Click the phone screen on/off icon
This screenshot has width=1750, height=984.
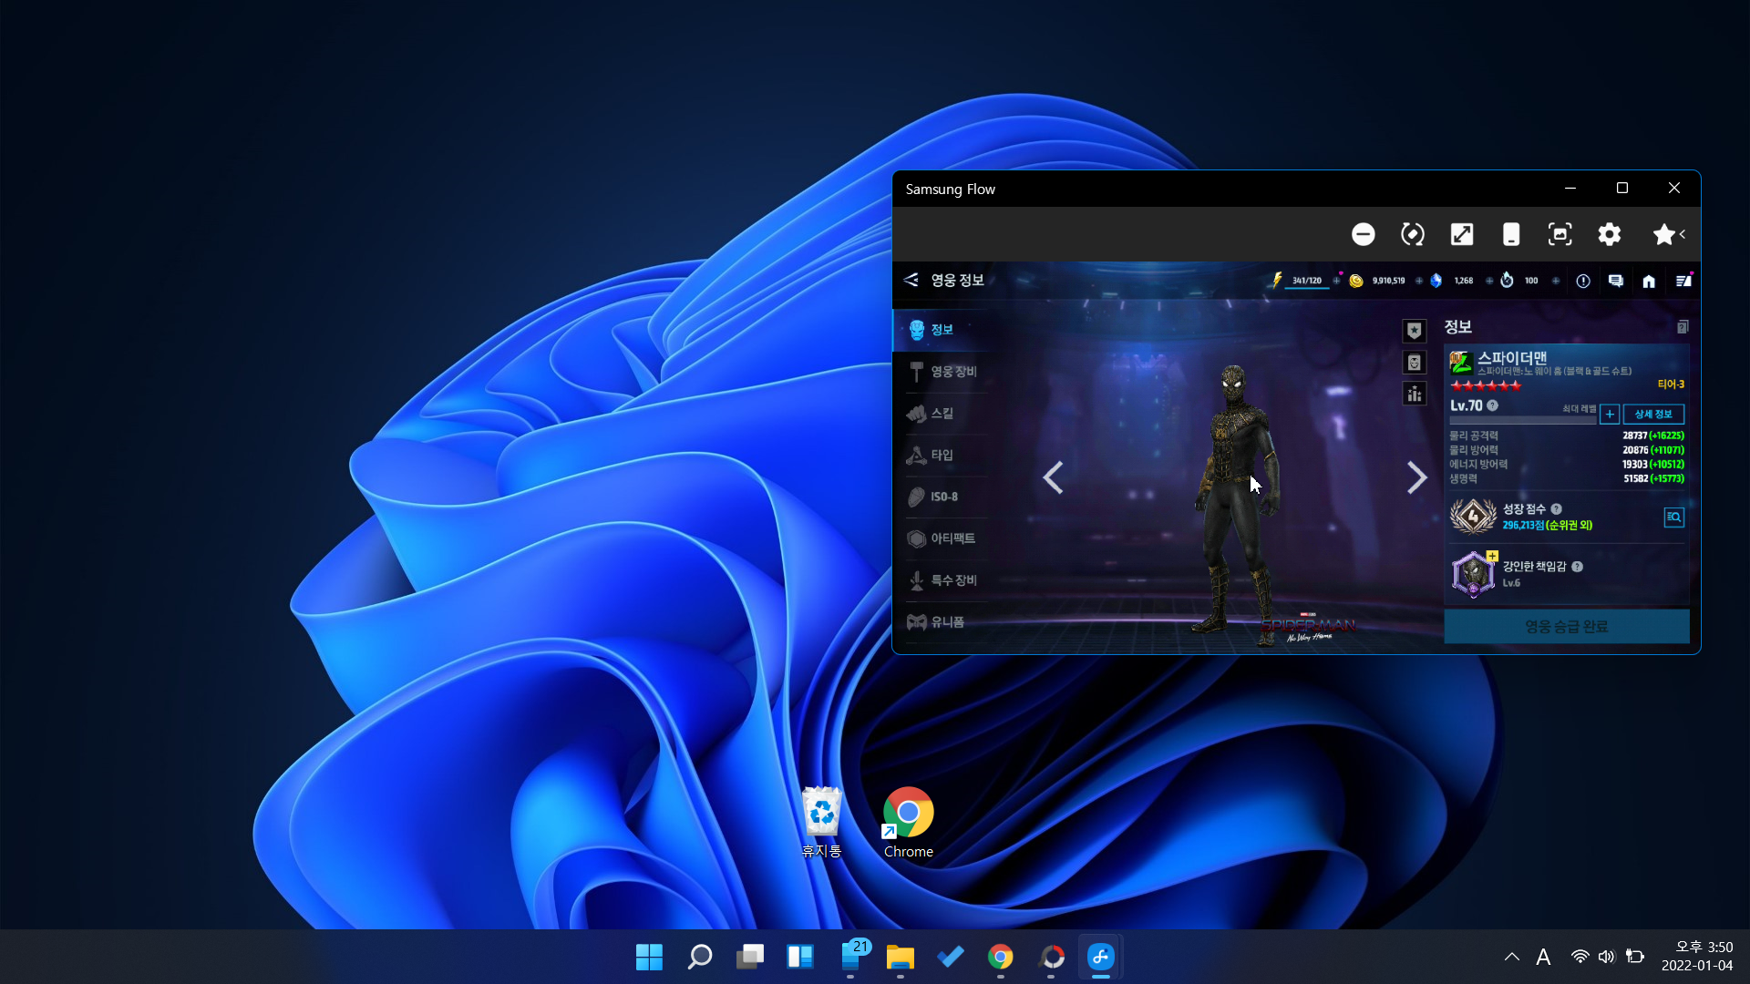[1510, 234]
